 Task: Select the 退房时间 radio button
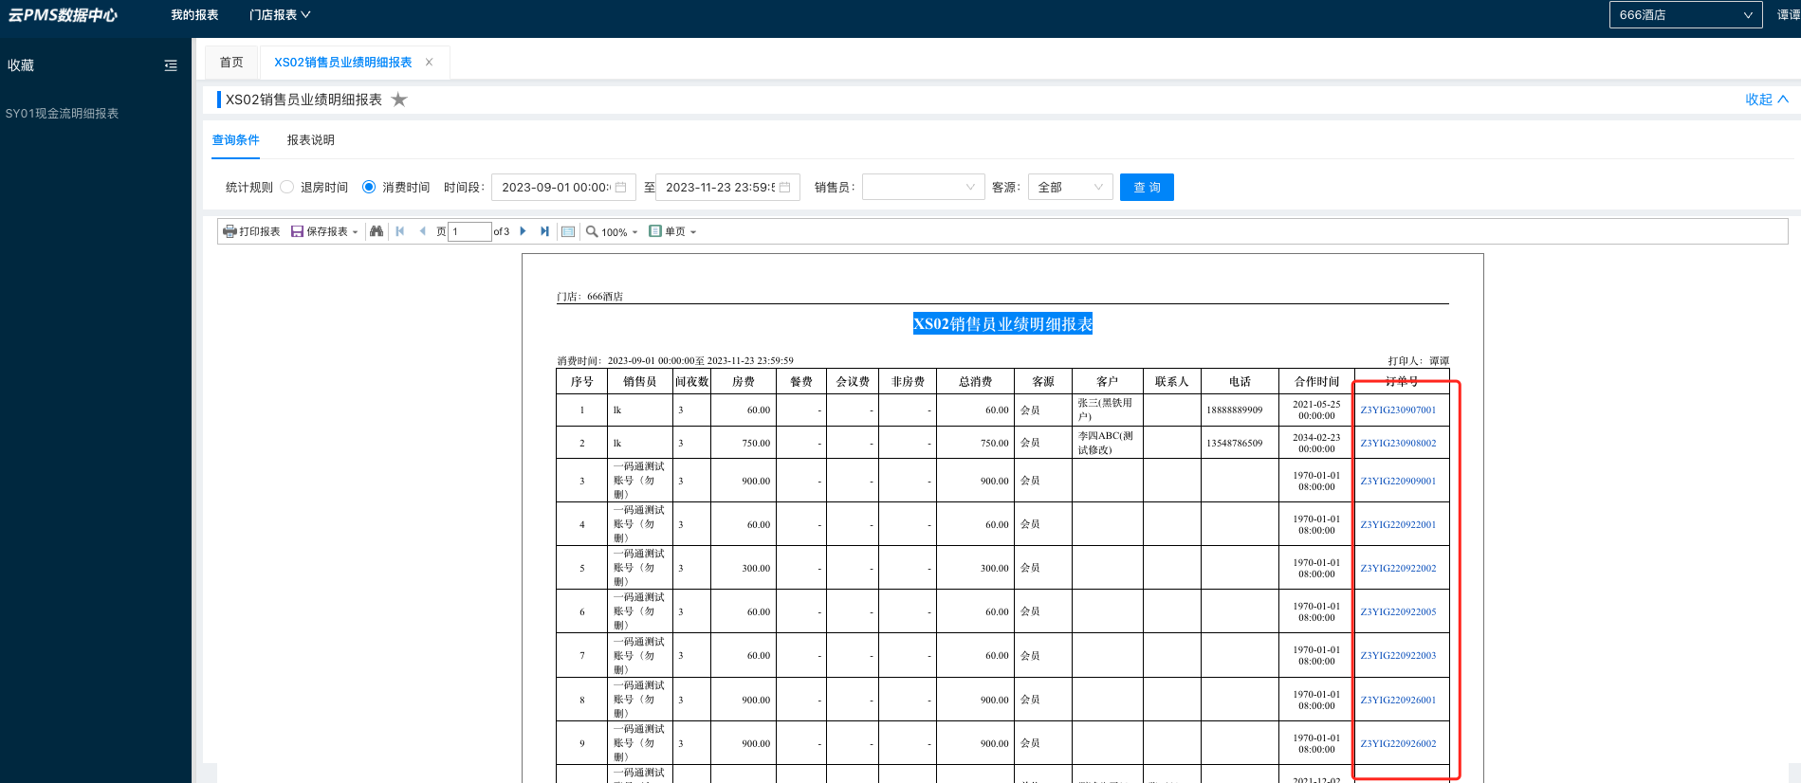pyautogui.click(x=286, y=187)
